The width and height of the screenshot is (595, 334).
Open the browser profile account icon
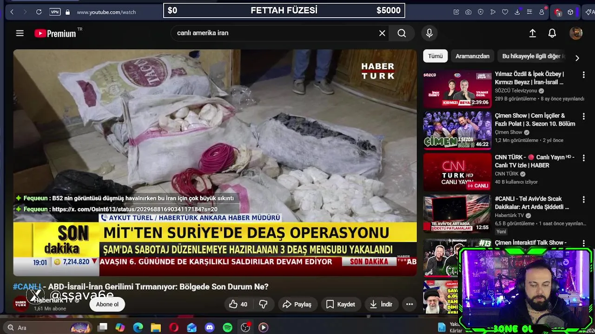coord(542,12)
